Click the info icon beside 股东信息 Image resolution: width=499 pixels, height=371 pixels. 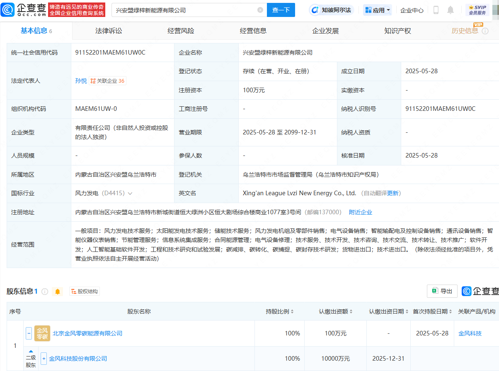coord(45,292)
